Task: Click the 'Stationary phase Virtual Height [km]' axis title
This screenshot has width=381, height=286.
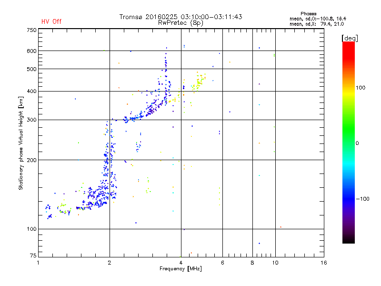Action: pos(21,143)
